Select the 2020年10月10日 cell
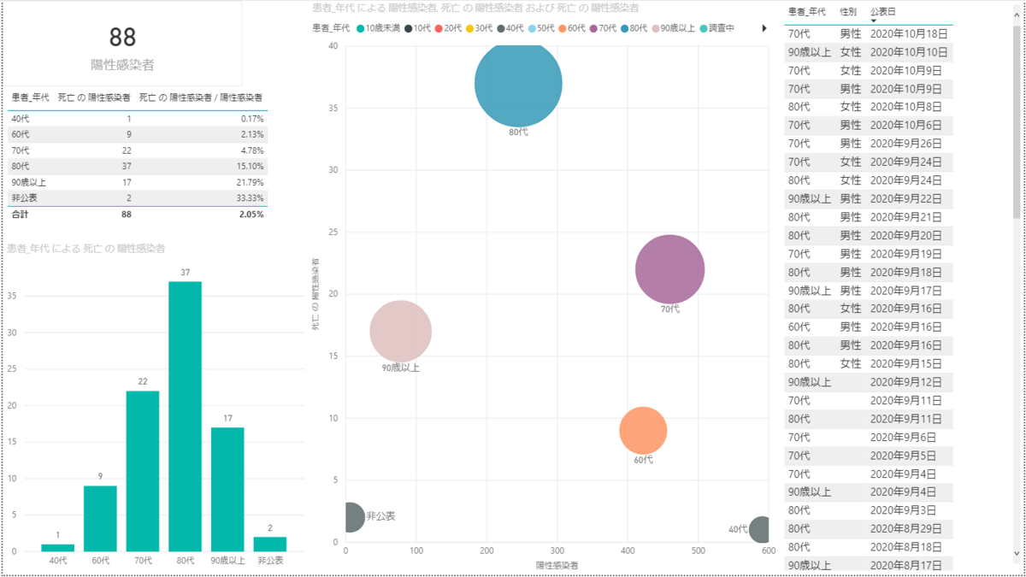 (910, 52)
